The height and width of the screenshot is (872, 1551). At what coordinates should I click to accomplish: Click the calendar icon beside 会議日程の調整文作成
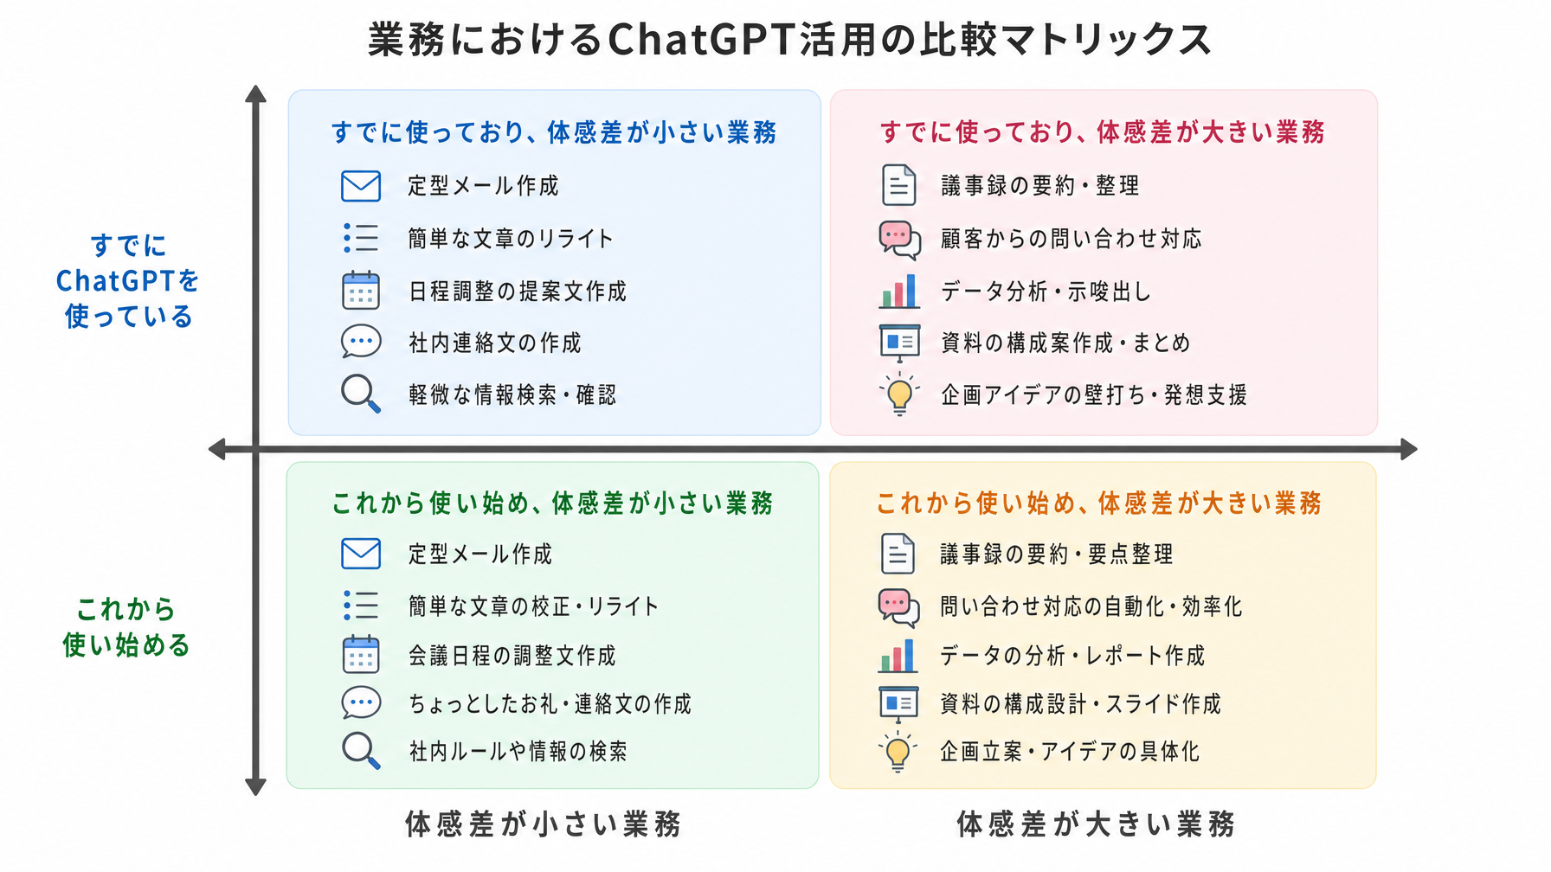361,655
